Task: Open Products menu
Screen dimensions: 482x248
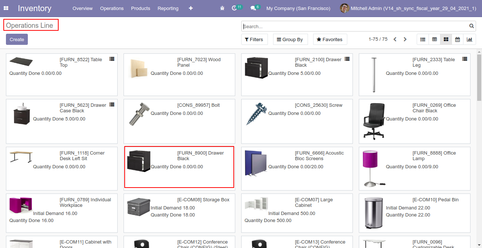Action: click(x=141, y=8)
